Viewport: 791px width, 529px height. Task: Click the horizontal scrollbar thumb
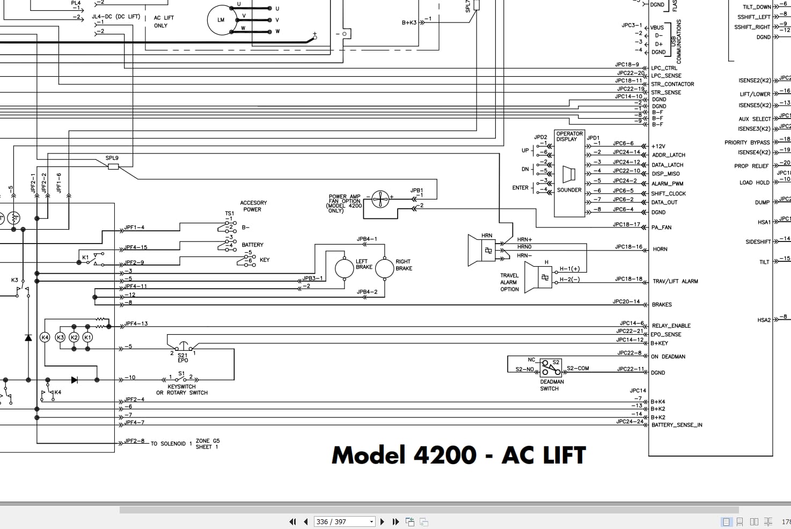(x=429, y=510)
